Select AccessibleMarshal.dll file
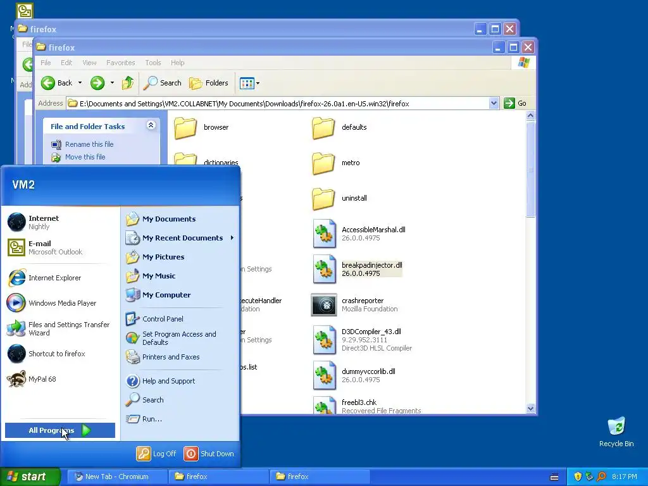The image size is (648, 486). pyautogui.click(x=359, y=234)
